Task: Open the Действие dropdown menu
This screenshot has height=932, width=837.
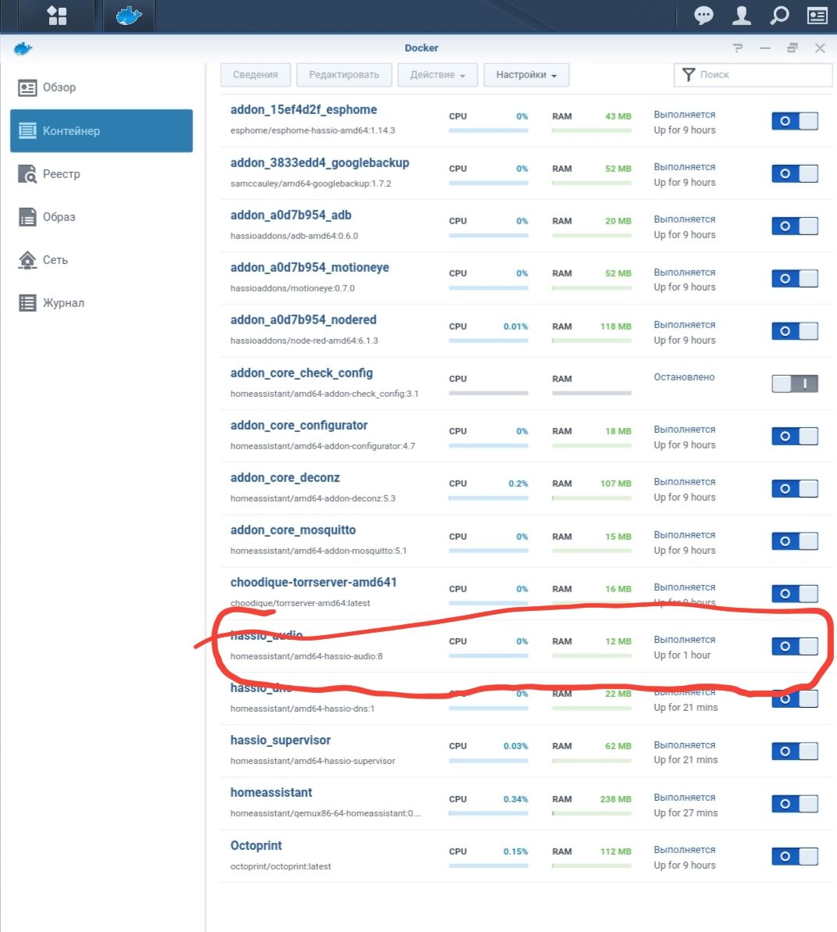Action: point(438,75)
